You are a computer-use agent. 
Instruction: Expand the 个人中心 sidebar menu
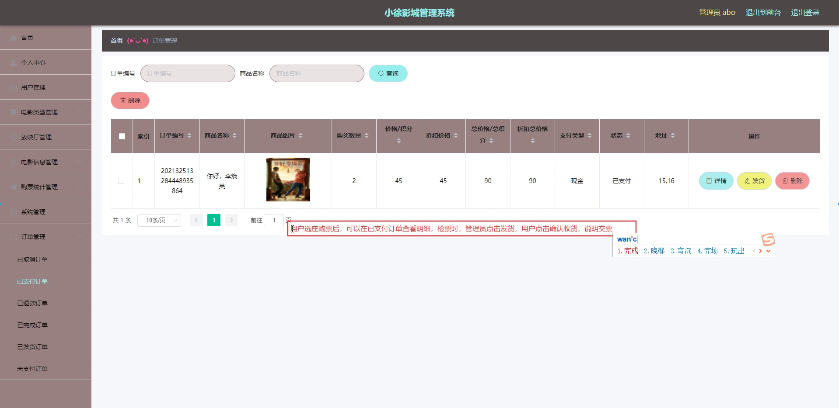pos(80,62)
